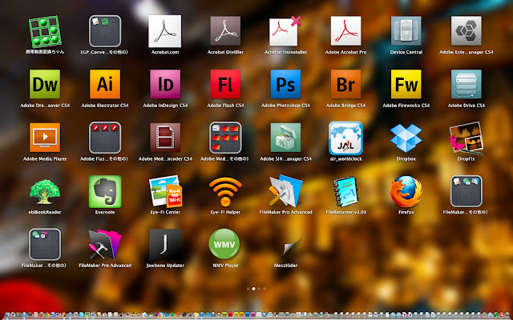Launch Adobe Bridge CS4
513x320 pixels.
(x=345, y=84)
